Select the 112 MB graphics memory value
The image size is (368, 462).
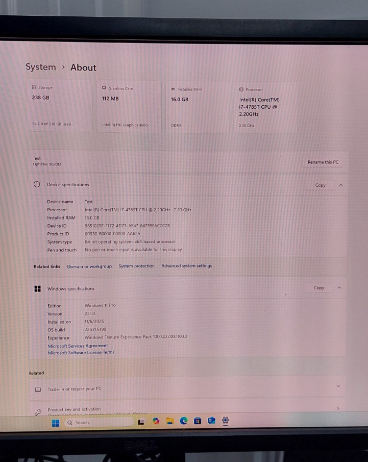coord(110,99)
